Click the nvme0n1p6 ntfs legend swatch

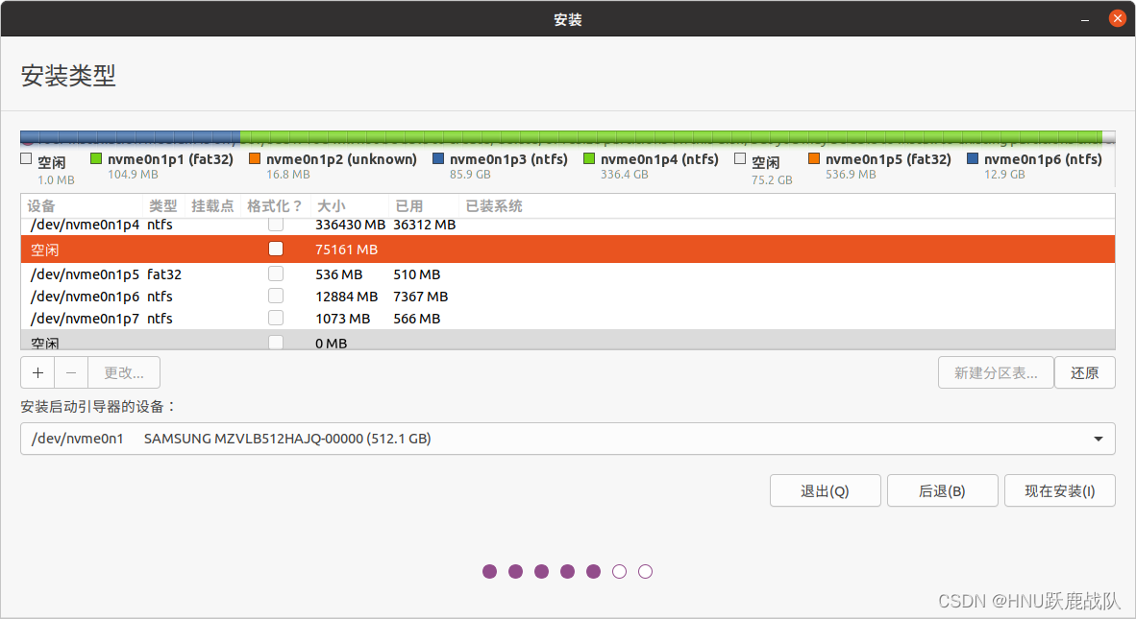tap(973, 159)
